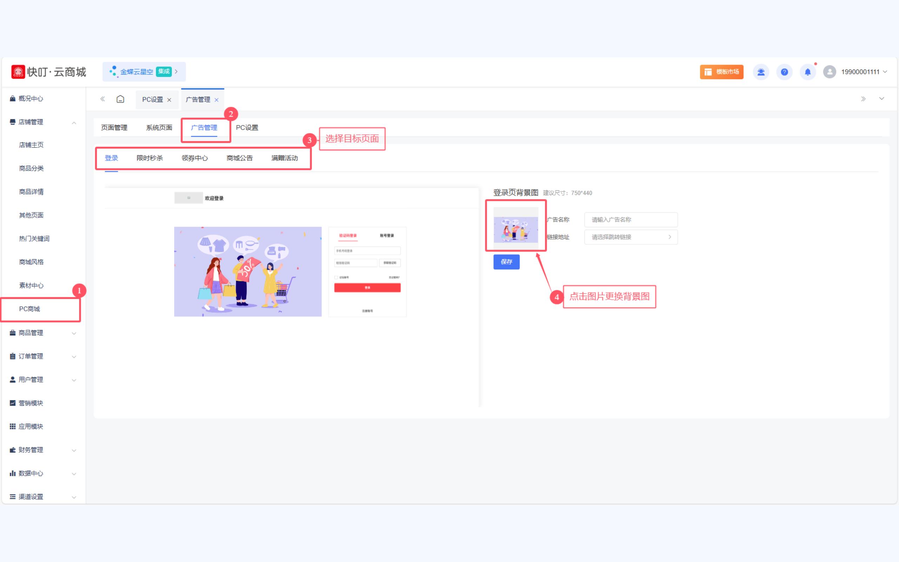Click the 数据中心 bar chart icon

tap(13, 473)
